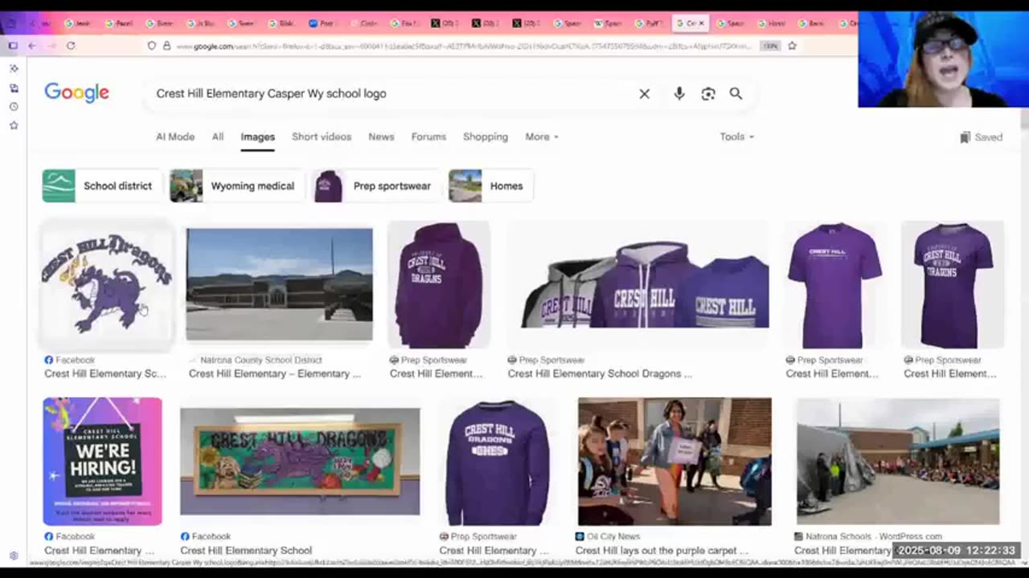The width and height of the screenshot is (1029, 578).
Task: Open the Short videos tab
Action: point(322,136)
